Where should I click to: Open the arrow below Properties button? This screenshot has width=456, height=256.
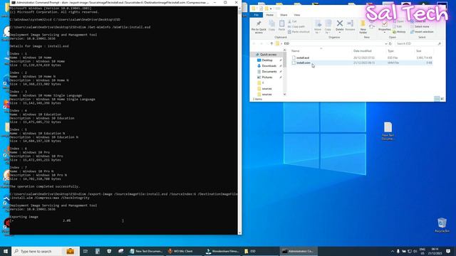click(x=385, y=33)
